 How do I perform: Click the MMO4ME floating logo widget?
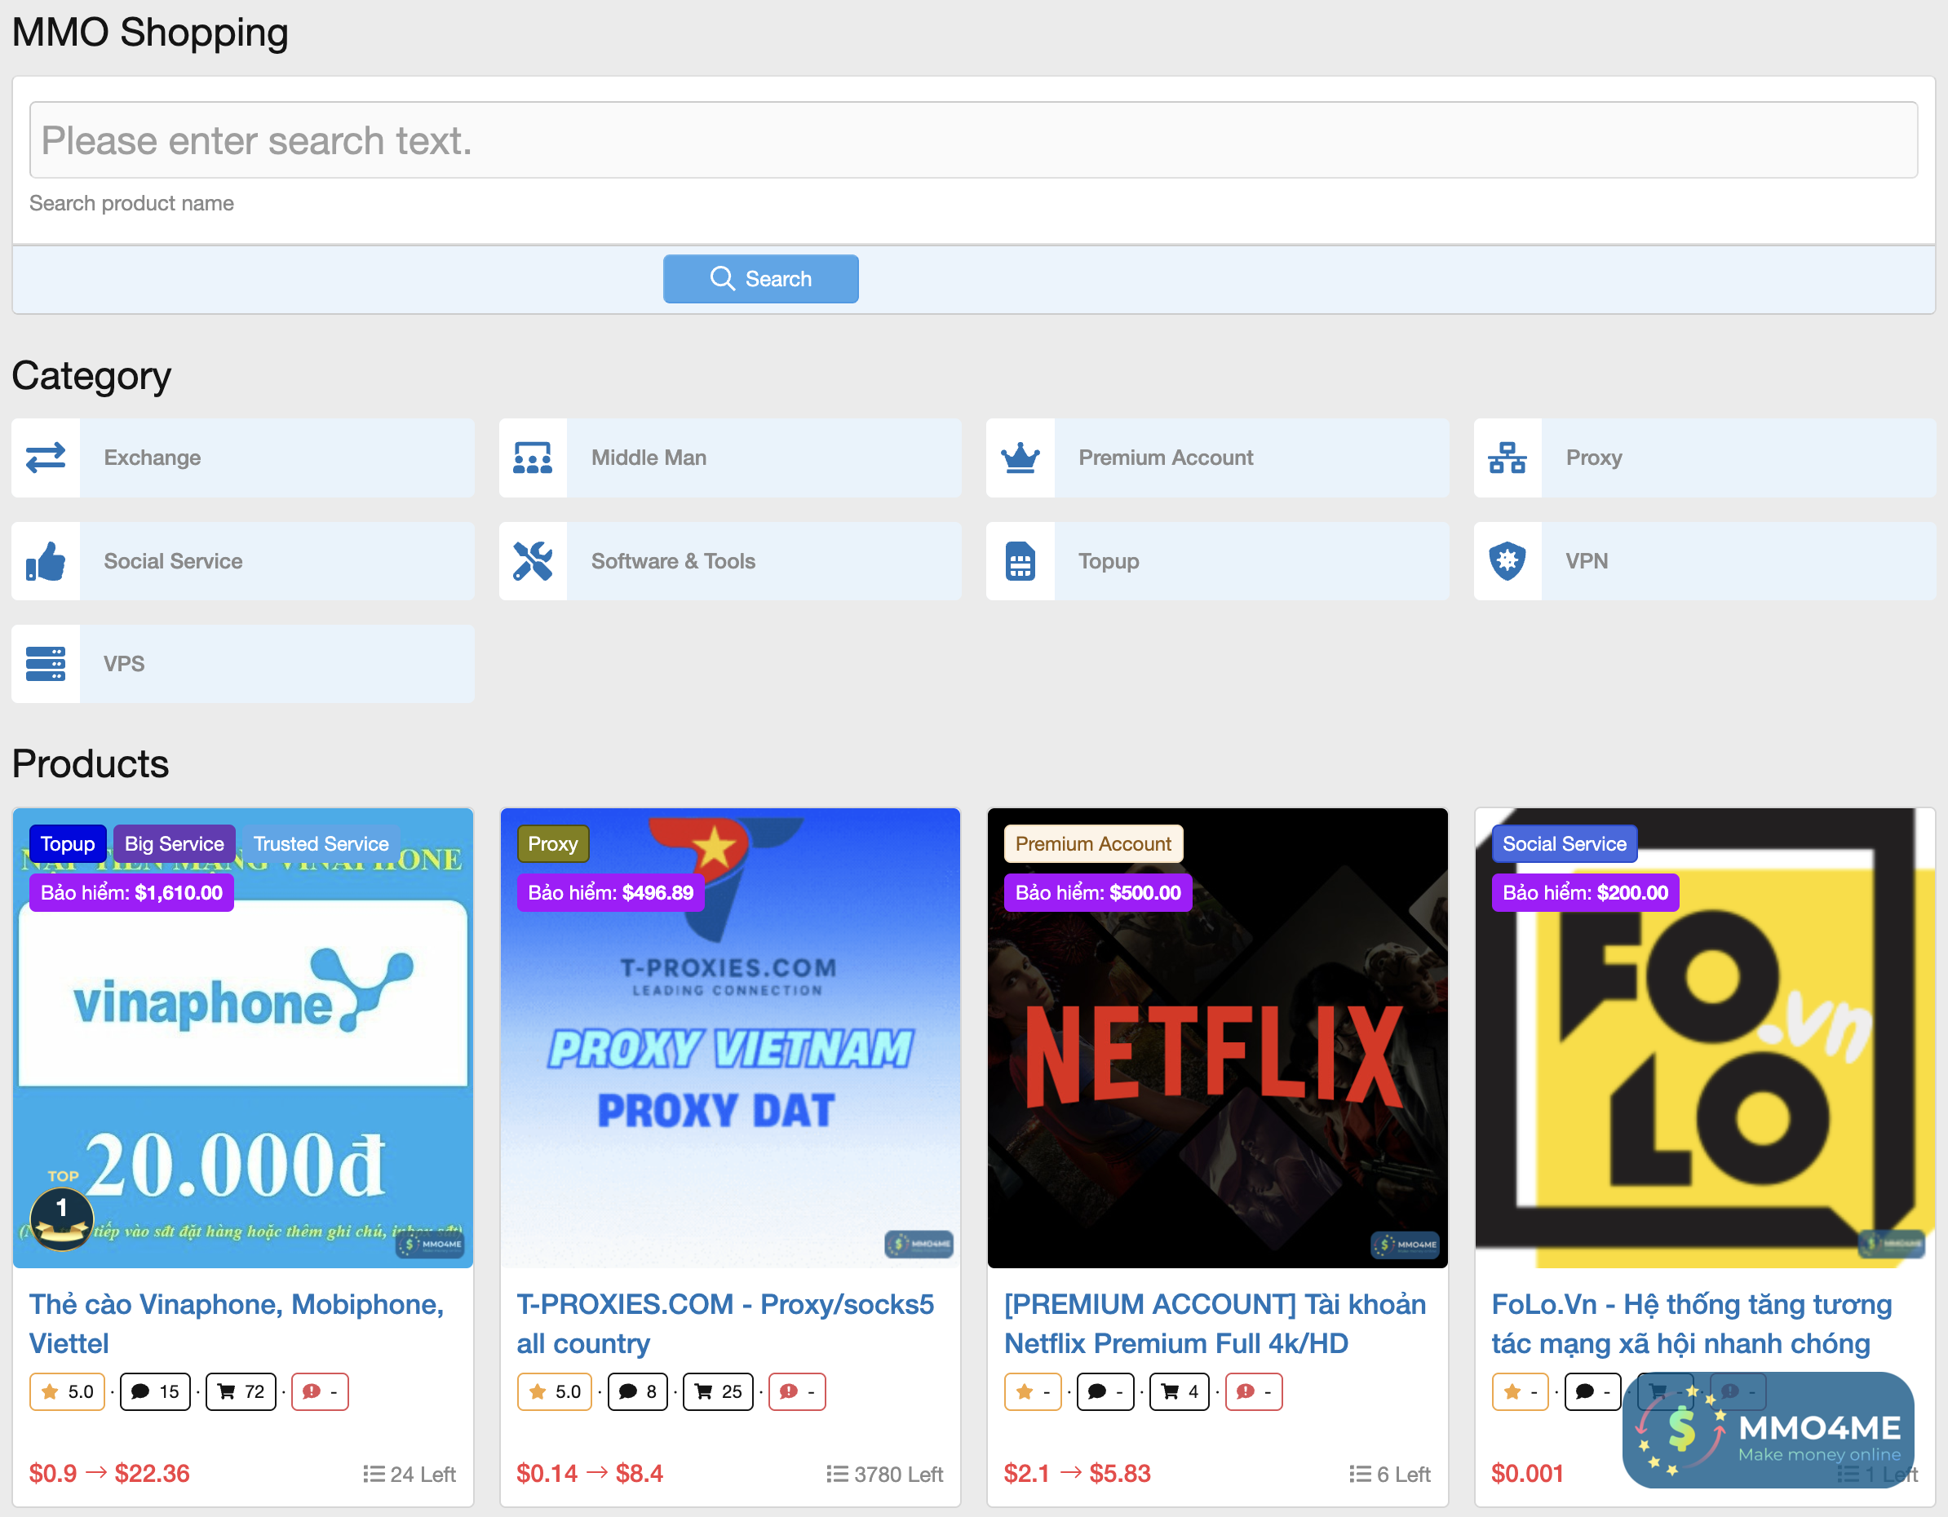1769,1430
